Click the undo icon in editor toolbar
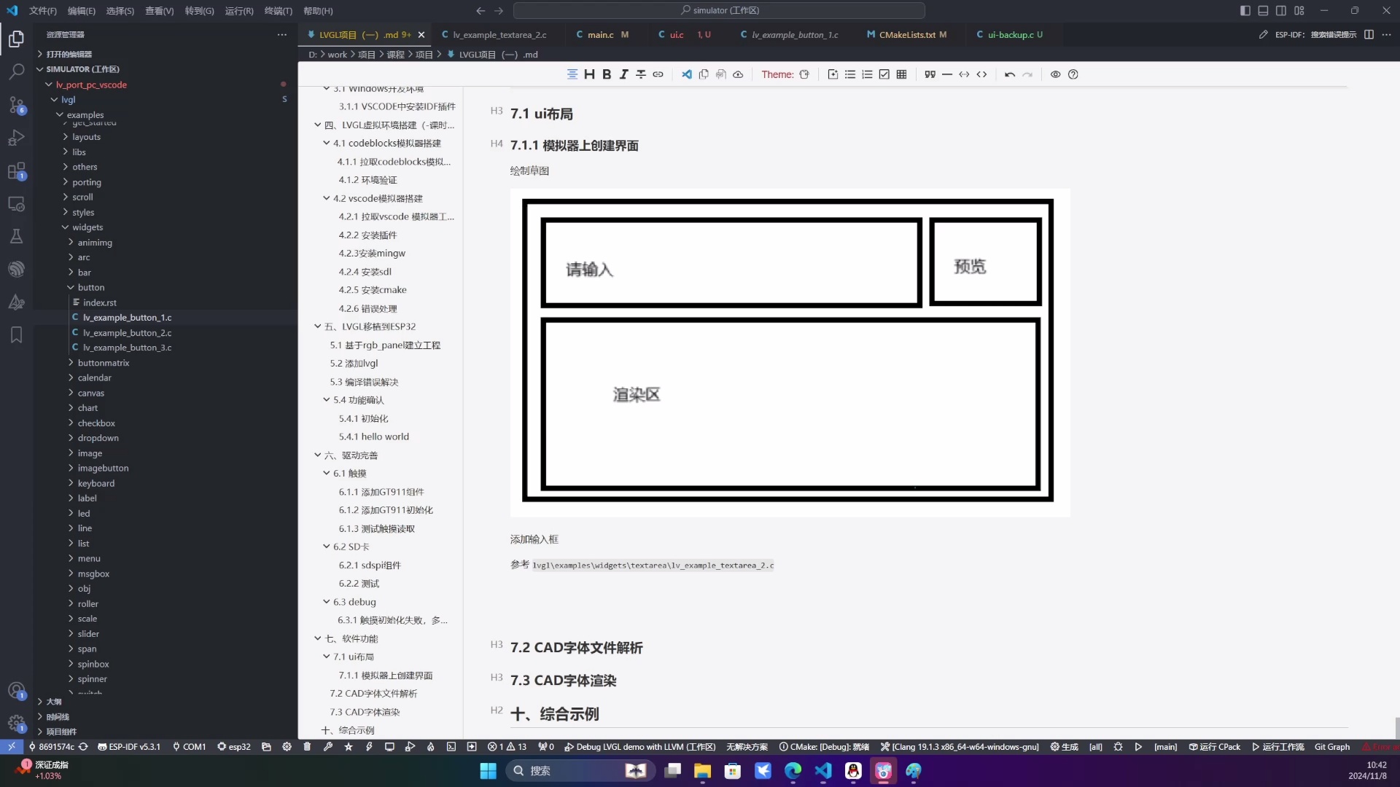 pos(1009,74)
